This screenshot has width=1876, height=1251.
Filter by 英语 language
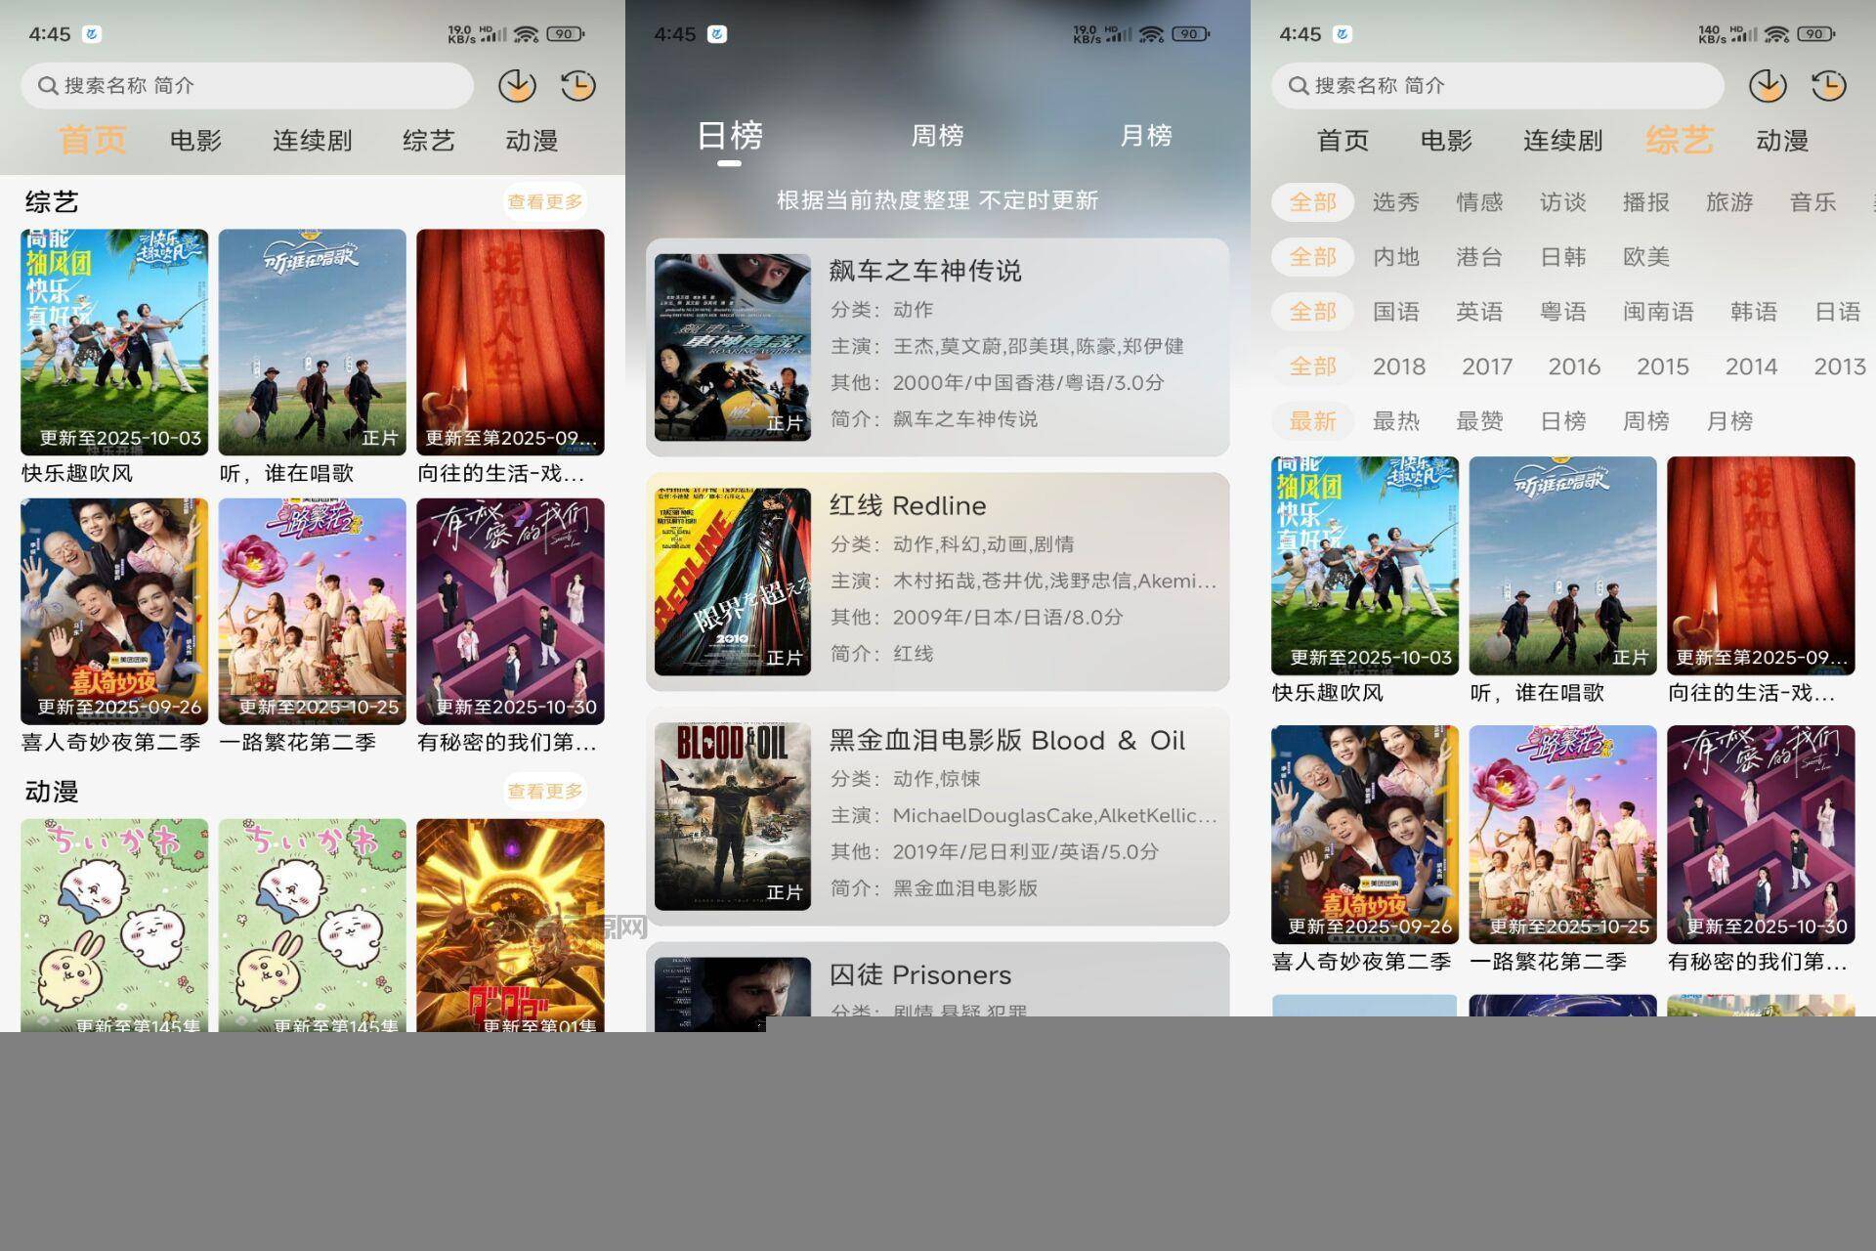1479,312
